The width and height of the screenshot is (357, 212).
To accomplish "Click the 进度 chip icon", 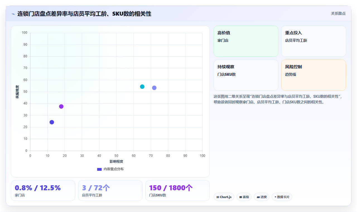I will (258, 197).
